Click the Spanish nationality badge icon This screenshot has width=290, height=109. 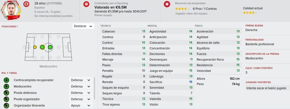26,4
